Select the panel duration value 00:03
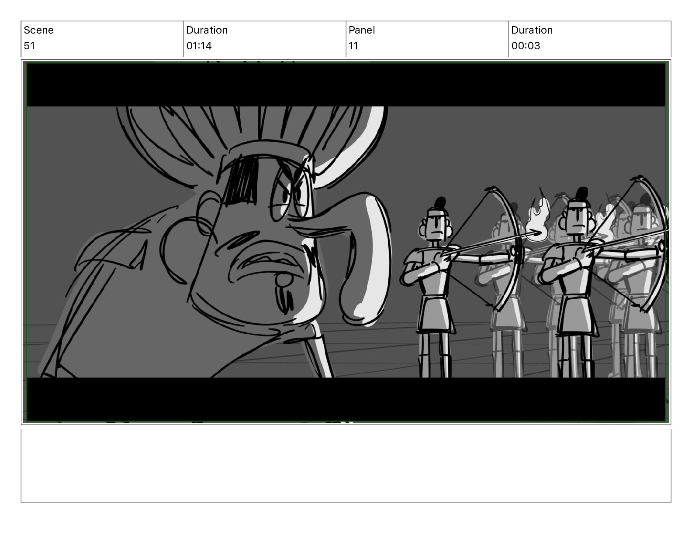 (526, 46)
